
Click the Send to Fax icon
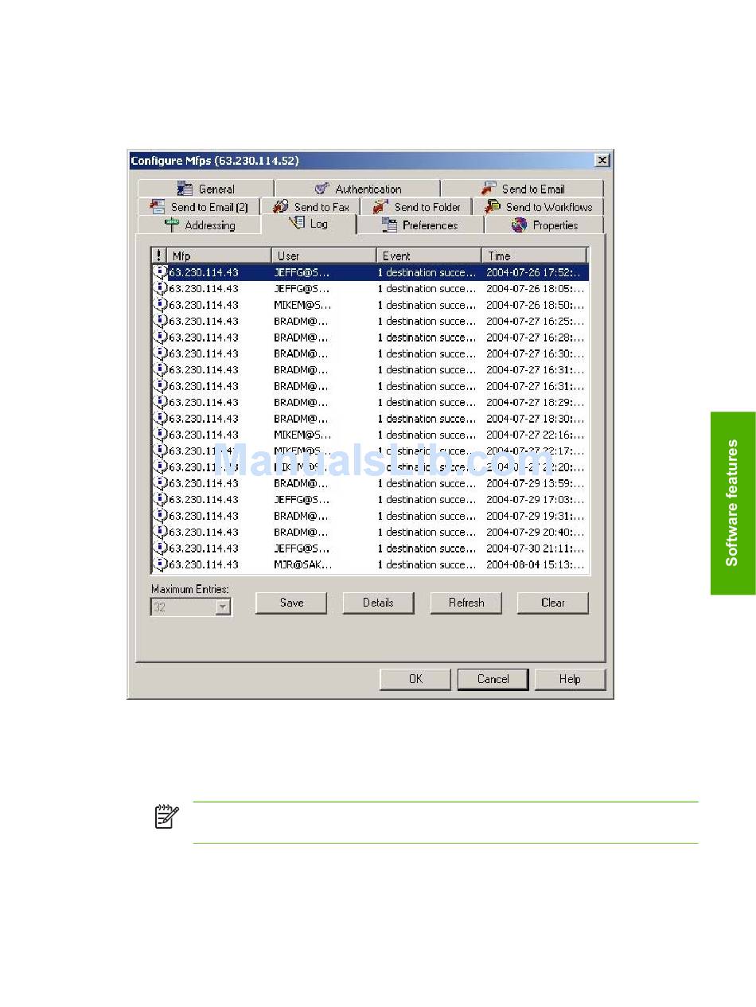coord(280,207)
